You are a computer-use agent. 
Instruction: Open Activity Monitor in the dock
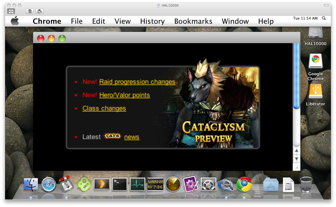(137, 184)
